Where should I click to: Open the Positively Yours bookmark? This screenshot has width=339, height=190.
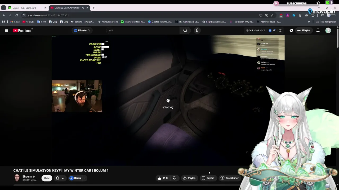pos(269,22)
